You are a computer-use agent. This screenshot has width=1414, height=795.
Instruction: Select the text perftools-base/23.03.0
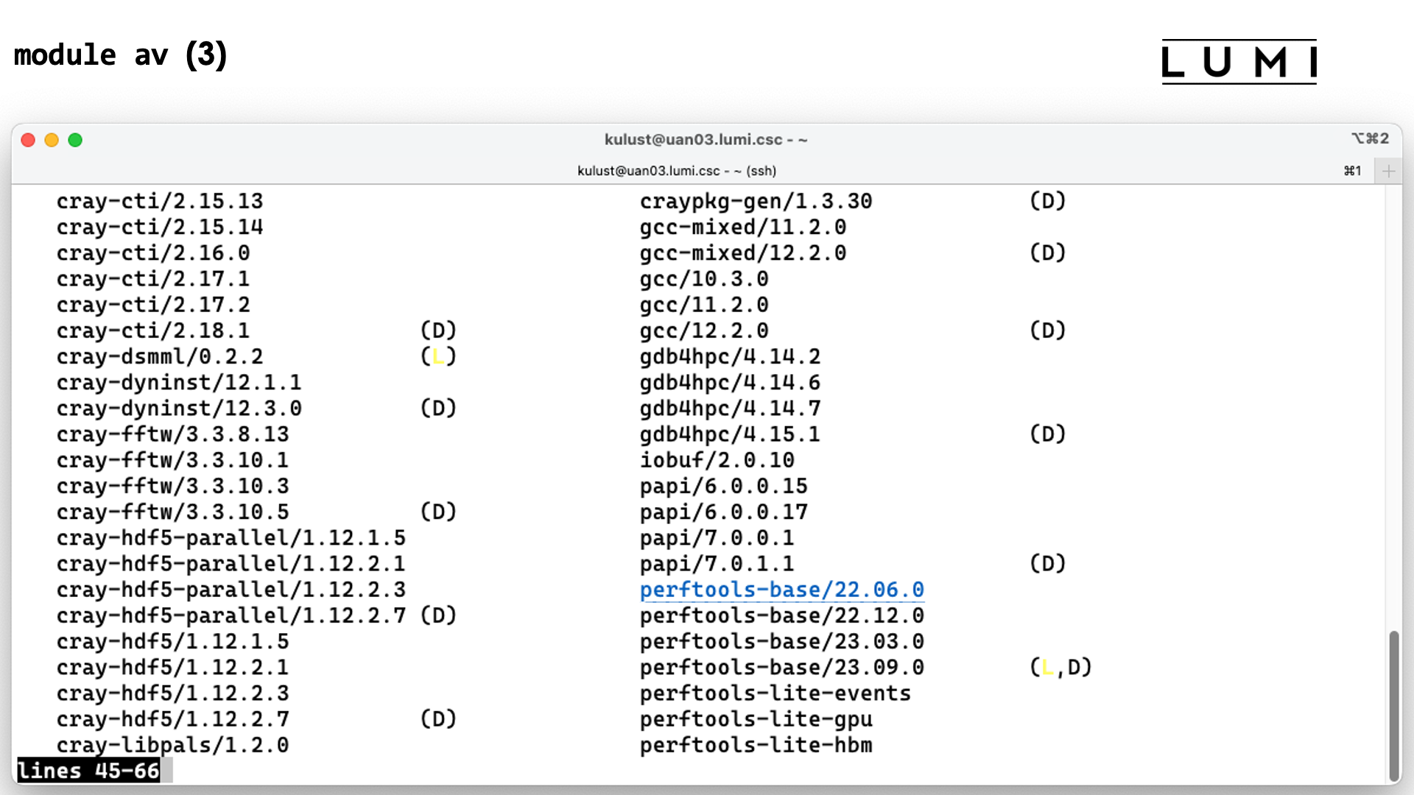(x=781, y=641)
